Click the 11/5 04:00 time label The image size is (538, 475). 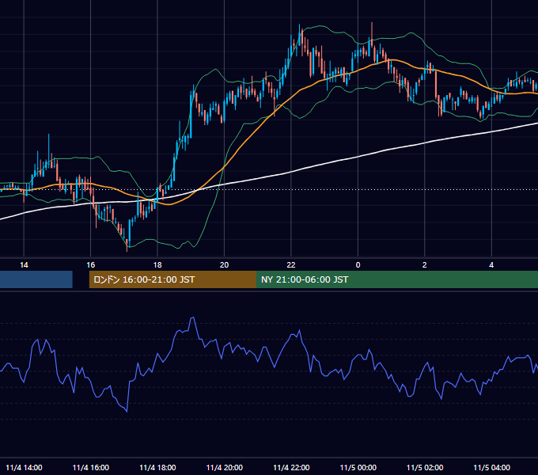click(x=491, y=467)
